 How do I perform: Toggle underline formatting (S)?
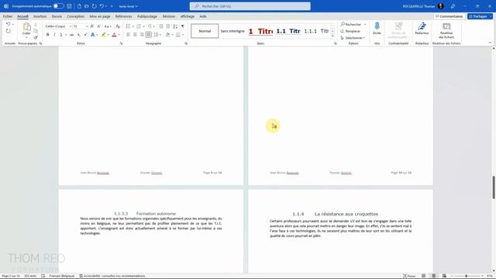point(61,34)
